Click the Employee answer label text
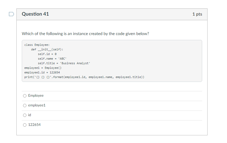The width and height of the screenshot is (227, 143). point(36,95)
